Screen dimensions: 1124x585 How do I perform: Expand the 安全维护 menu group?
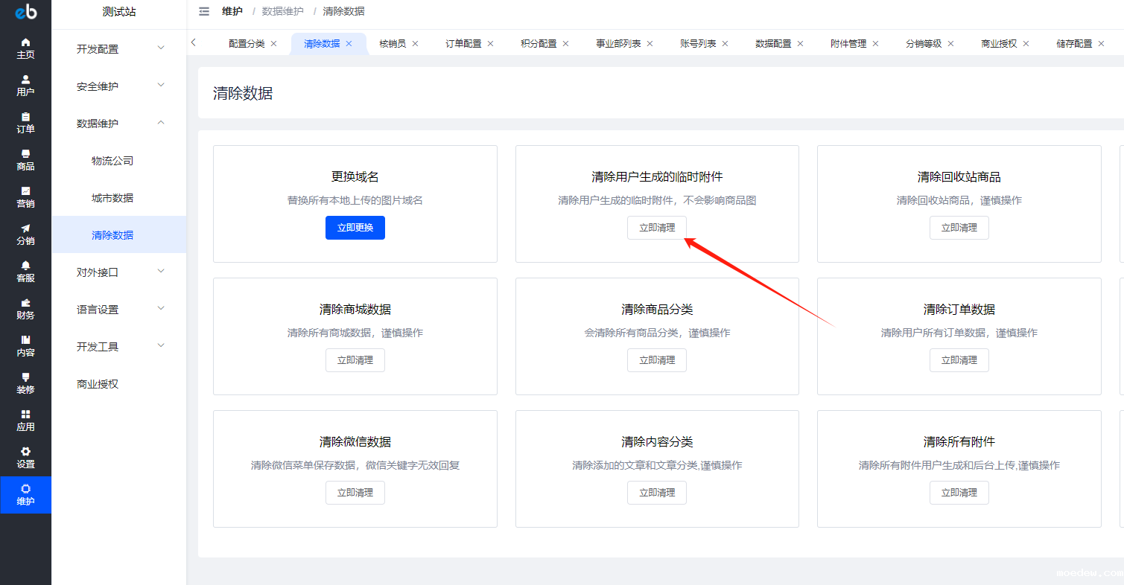(x=119, y=86)
